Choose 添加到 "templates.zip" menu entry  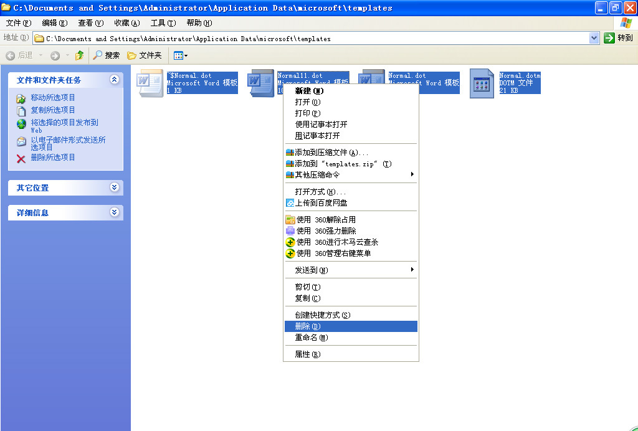click(x=351, y=164)
